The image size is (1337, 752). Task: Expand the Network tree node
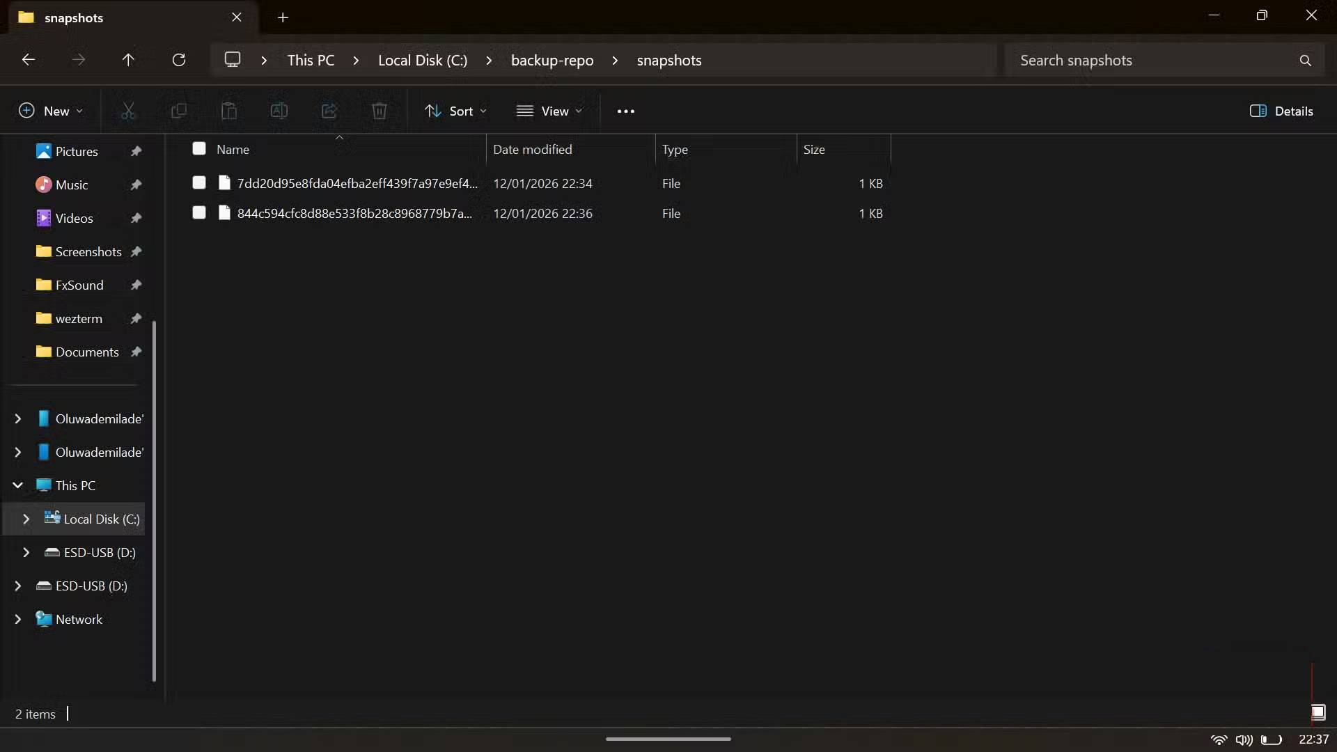18,619
